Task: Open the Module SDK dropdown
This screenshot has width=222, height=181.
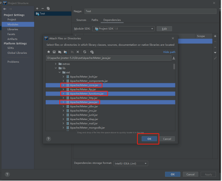Action: point(123,28)
